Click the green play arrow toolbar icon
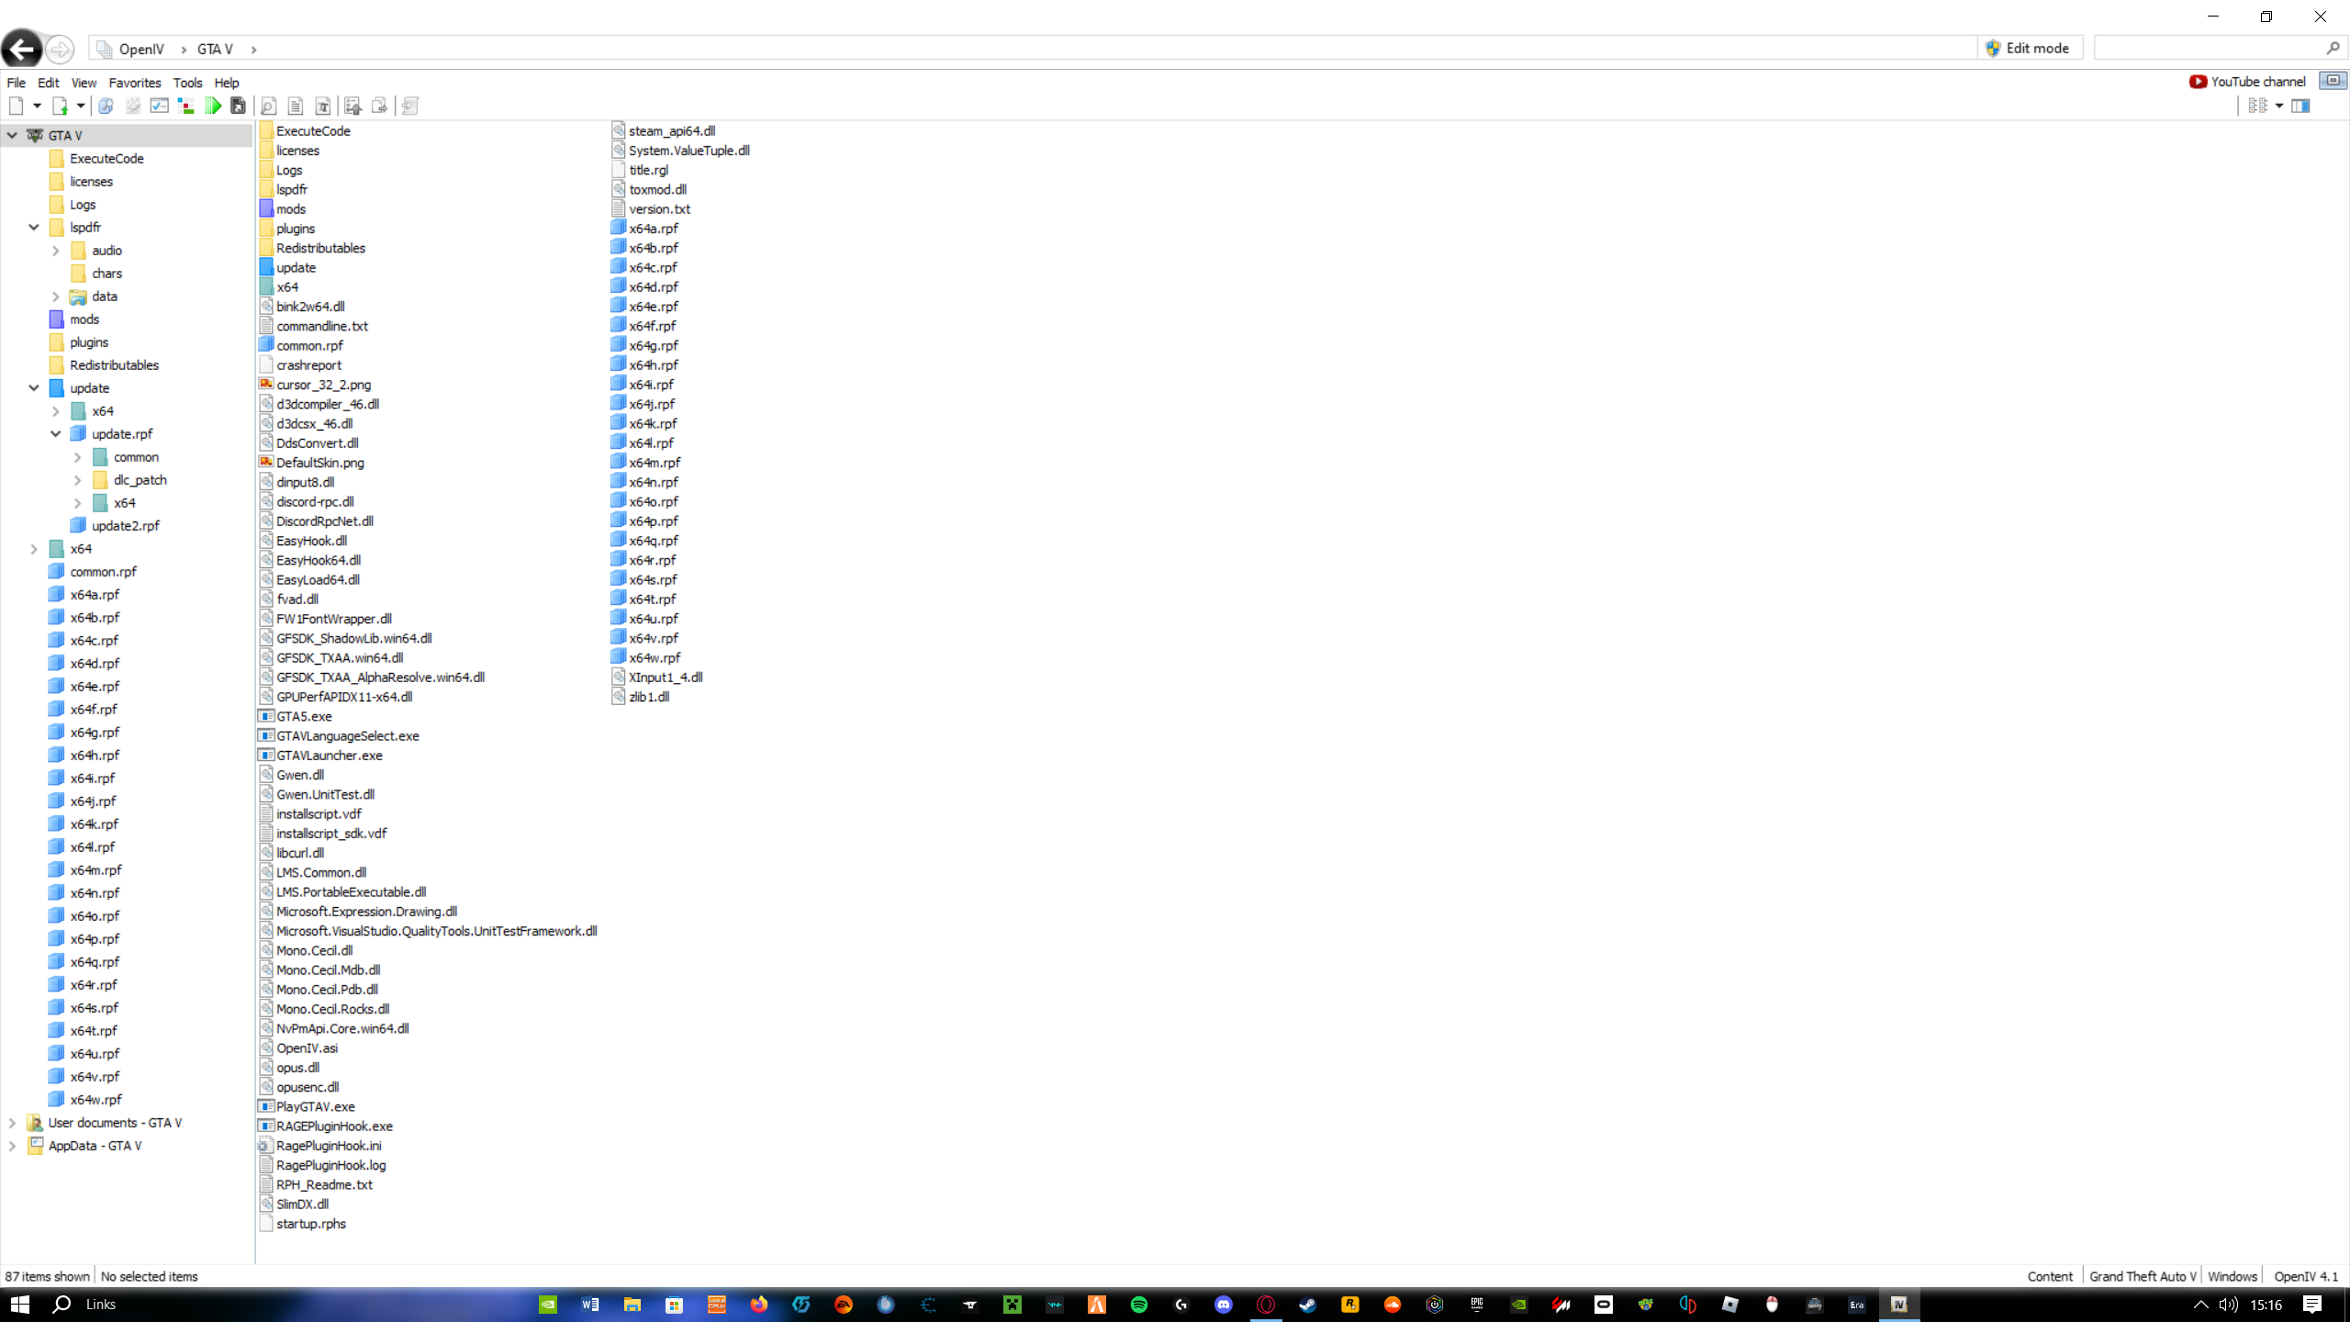 213,106
